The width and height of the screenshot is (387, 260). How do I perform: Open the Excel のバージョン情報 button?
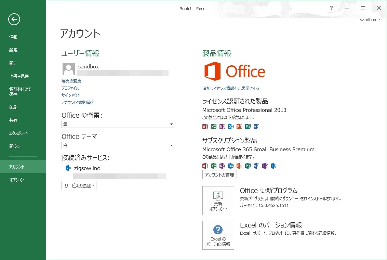click(x=218, y=235)
